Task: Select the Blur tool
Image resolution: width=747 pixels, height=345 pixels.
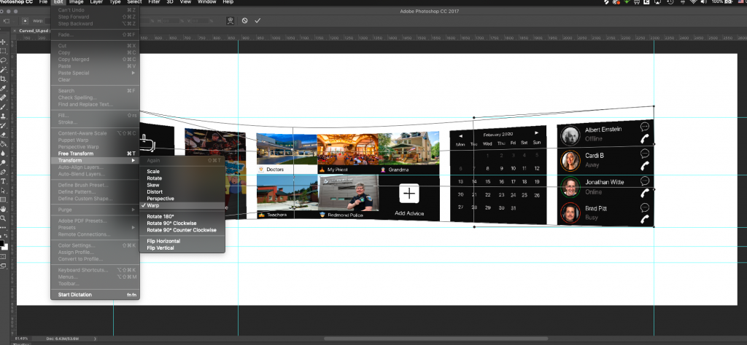Action: click(x=4, y=153)
